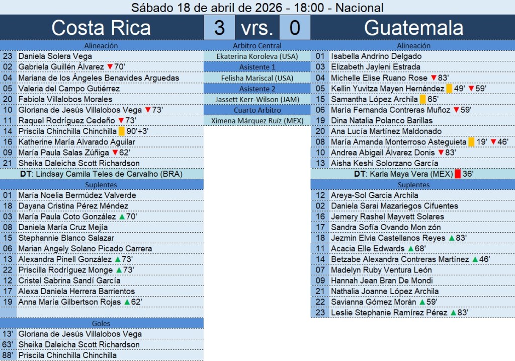Click the Costa Rica team title
Image resolution: width=515 pixels, height=361 pixels.
coord(101,28)
